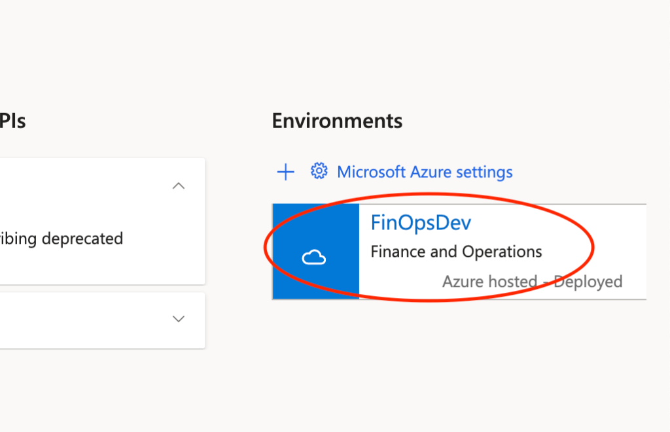Image resolution: width=670 pixels, height=432 pixels.
Task: Open the Microsoft Azure settings link
Action: click(x=424, y=172)
